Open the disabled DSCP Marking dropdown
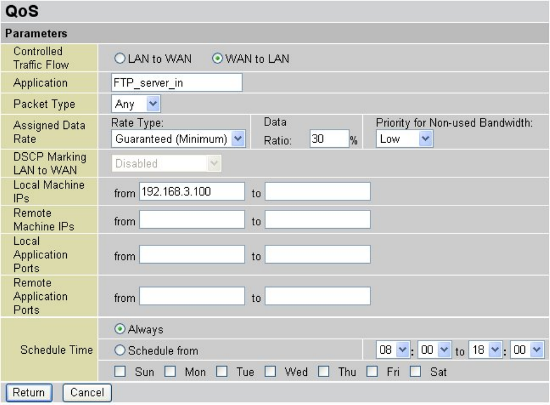The image size is (550, 405). tap(166, 163)
